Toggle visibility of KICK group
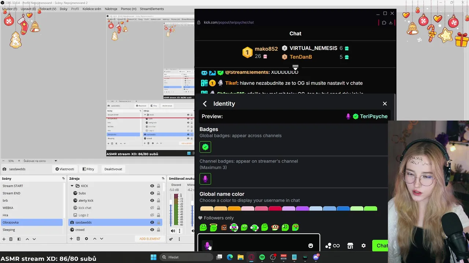 (152, 186)
